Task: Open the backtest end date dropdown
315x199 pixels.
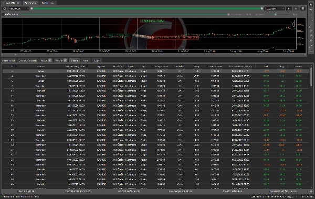Action: pos(274,8)
